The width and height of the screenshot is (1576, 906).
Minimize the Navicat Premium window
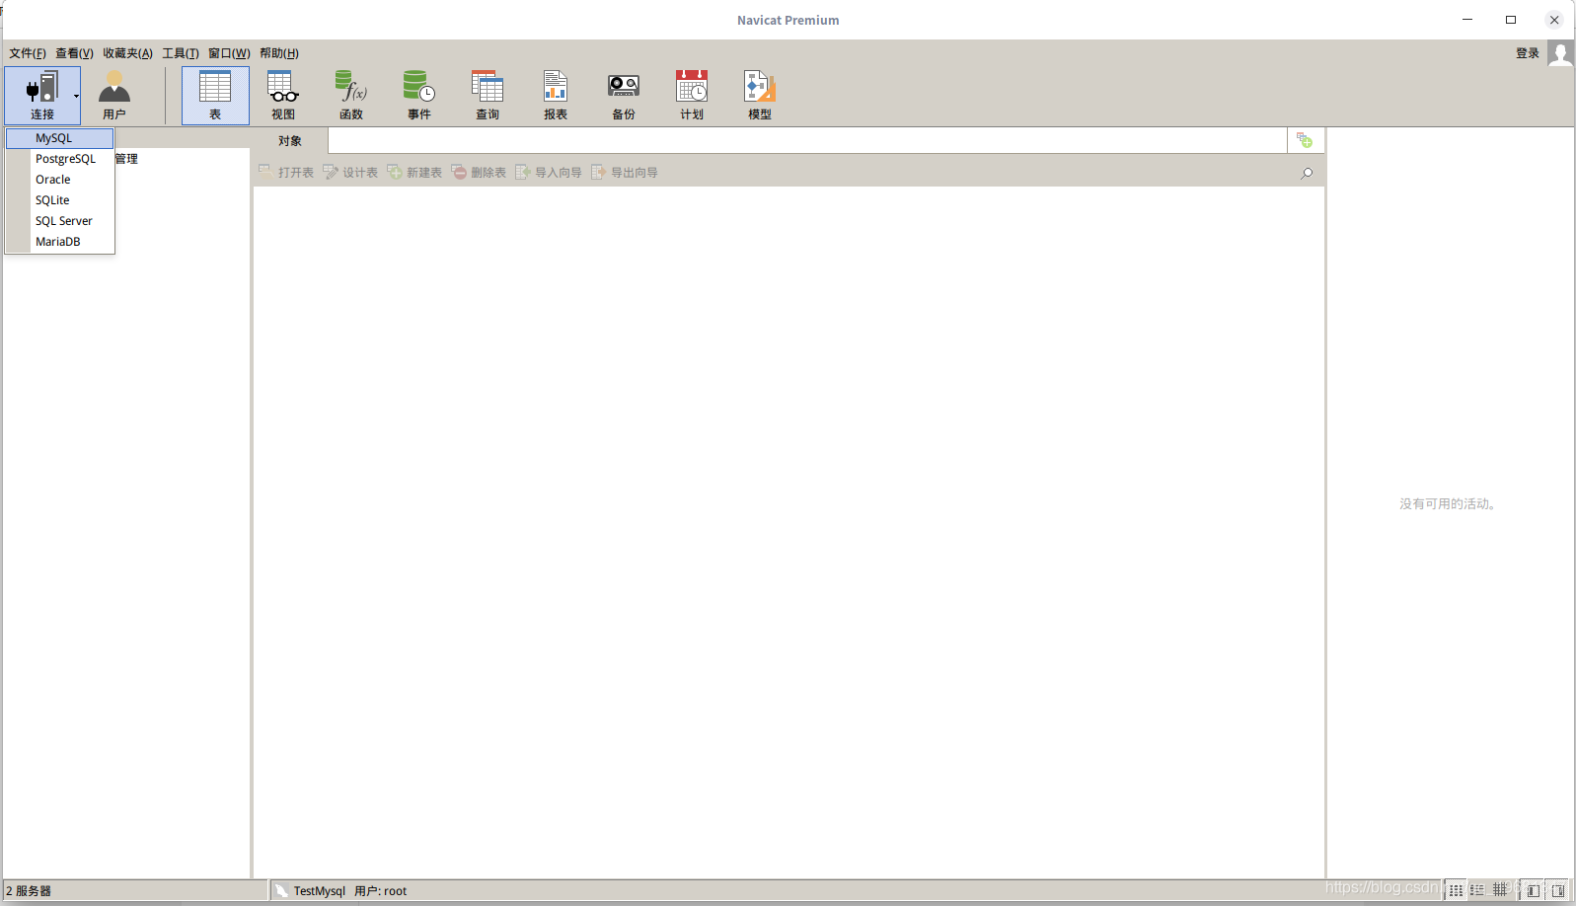click(x=1467, y=20)
